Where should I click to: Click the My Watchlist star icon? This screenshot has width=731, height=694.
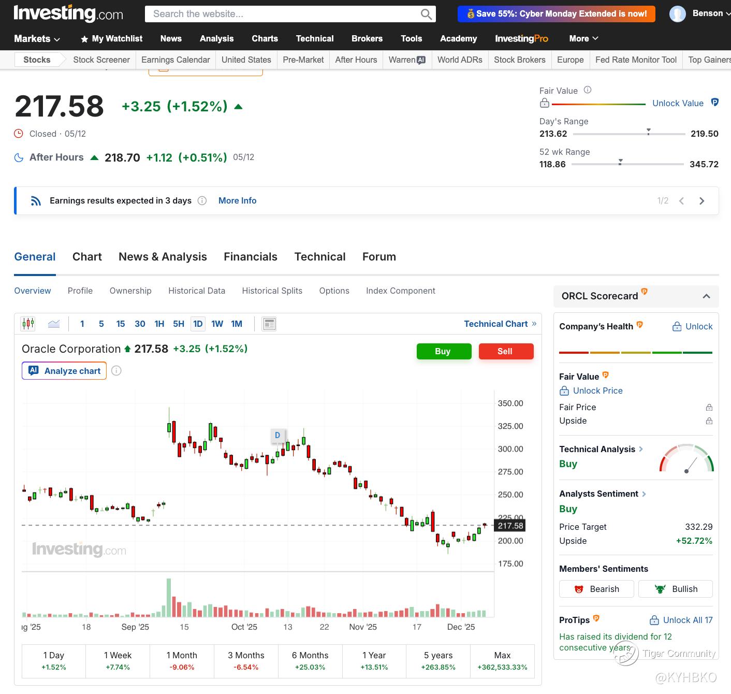pyautogui.click(x=84, y=39)
